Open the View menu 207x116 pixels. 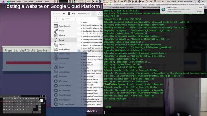click(31, 1)
